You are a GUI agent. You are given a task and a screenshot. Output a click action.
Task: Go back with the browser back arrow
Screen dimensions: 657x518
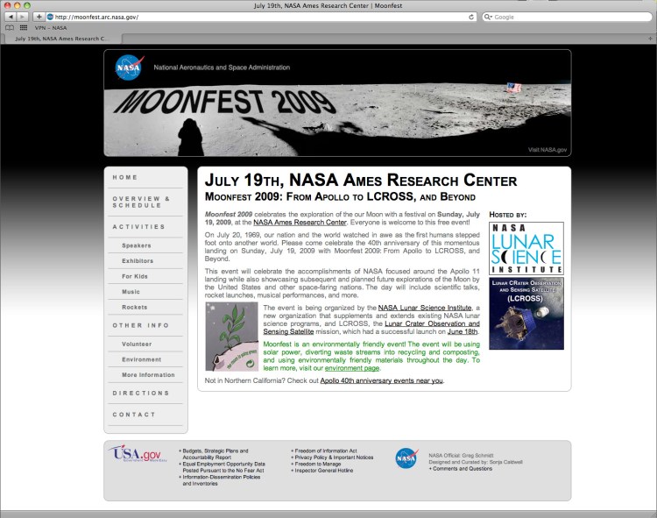[x=11, y=17]
